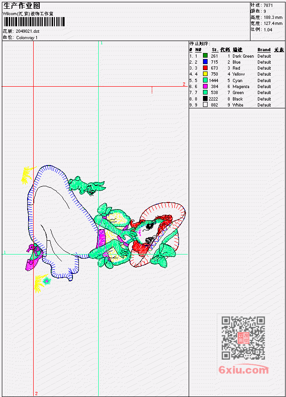Click the Dark Green color swatch
Image resolution: width=286 pixels, height=397 pixels.
click(x=205, y=56)
